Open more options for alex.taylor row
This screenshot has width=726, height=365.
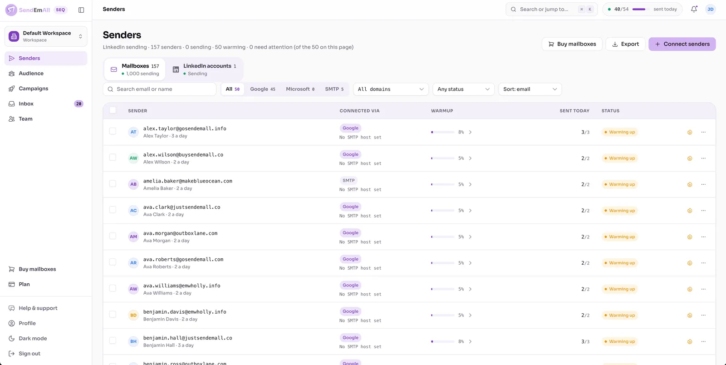[703, 132]
